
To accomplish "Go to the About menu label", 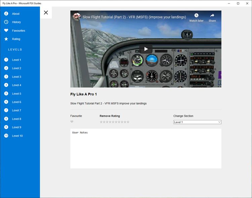I will point(15,14).
